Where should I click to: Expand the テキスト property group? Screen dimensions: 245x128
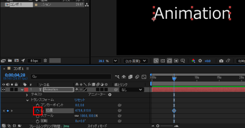click(x=27, y=95)
